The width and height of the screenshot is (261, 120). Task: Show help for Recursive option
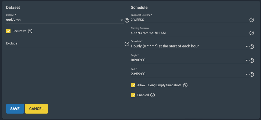point(30,31)
